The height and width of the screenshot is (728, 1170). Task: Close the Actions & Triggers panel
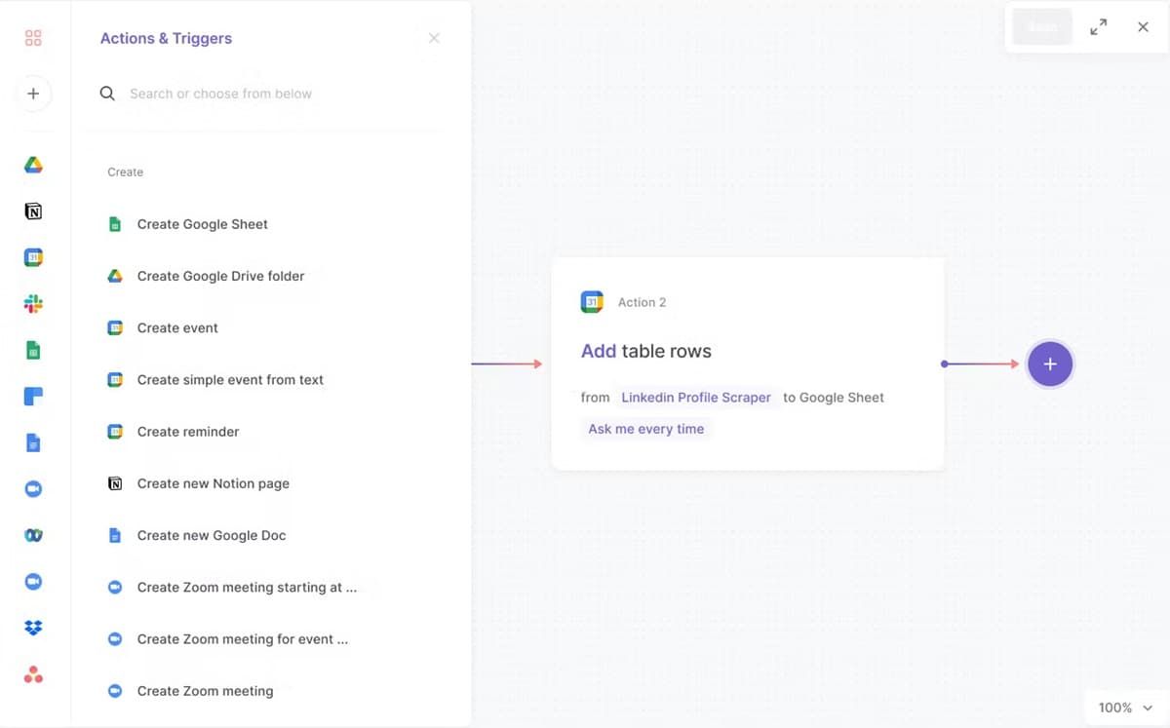434,38
